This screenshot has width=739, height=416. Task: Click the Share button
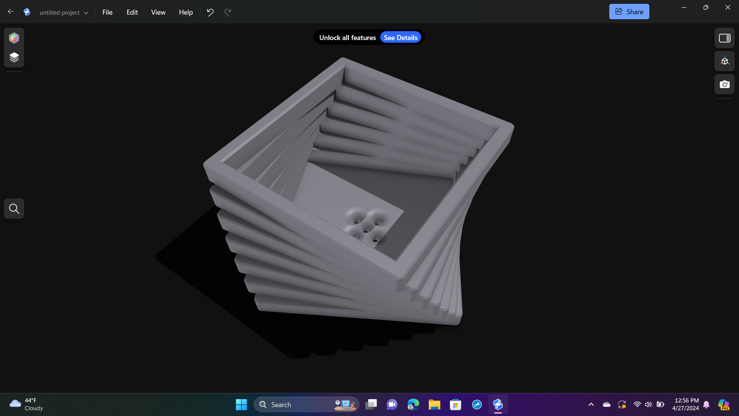click(x=629, y=12)
